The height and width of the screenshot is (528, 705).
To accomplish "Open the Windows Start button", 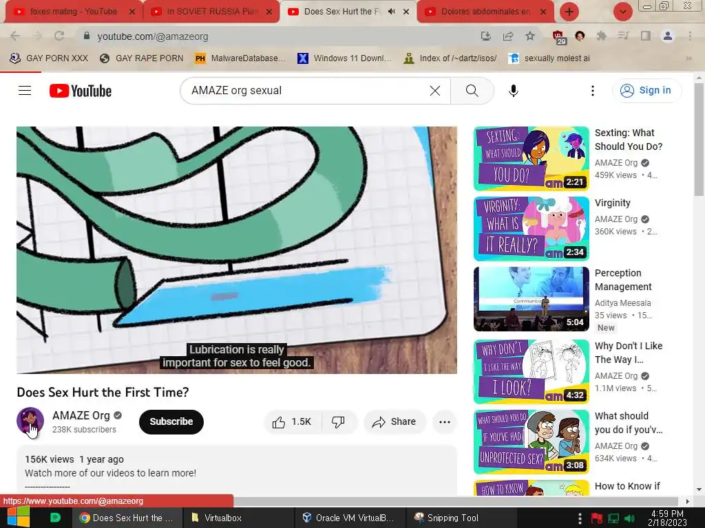I will [18, 517].
